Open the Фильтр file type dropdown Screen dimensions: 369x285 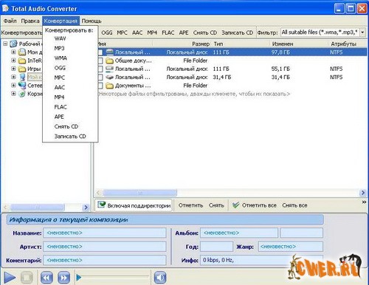362,32
